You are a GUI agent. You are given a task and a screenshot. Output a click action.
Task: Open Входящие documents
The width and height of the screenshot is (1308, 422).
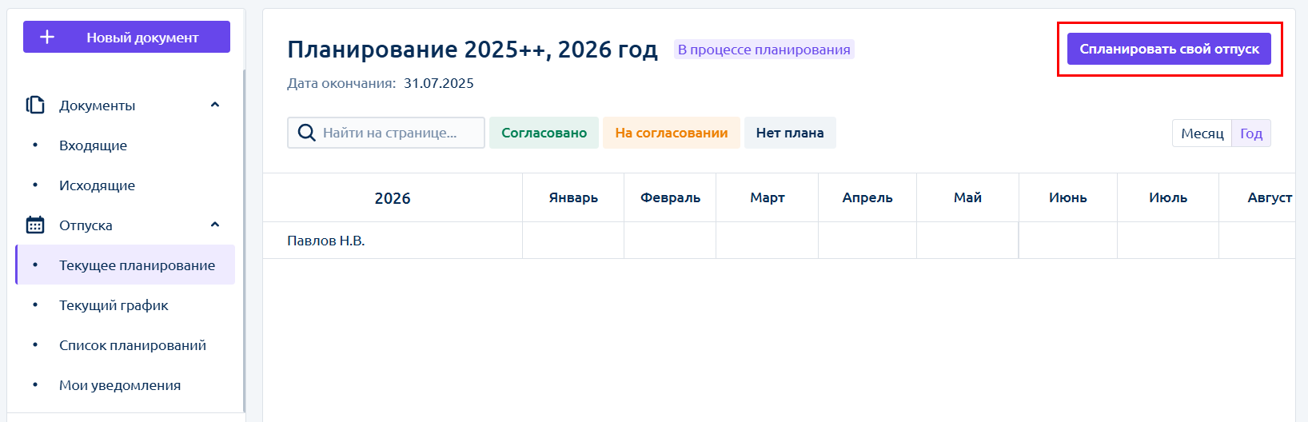pos(93,145)
